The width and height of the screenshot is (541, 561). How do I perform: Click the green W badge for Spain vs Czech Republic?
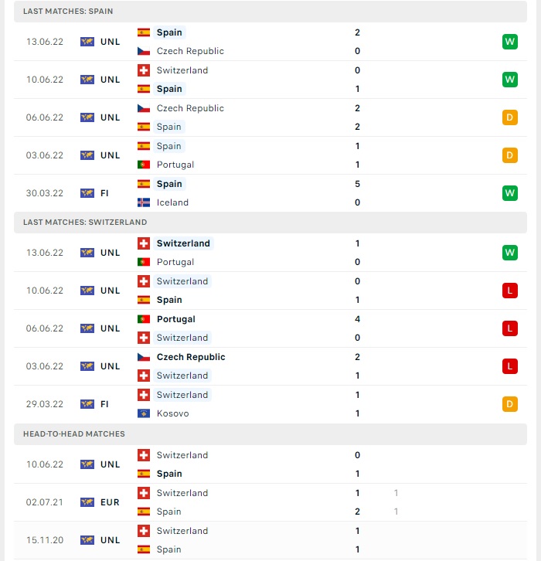coord(510,42)
